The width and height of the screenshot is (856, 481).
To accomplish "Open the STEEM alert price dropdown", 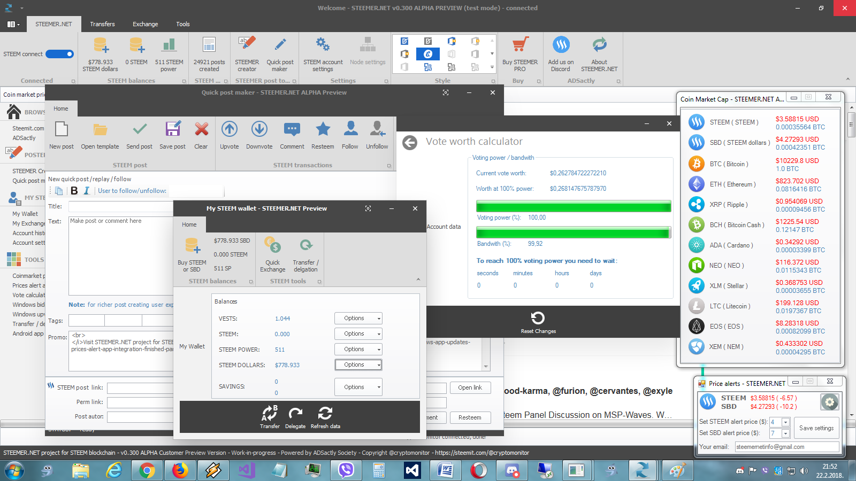I will pyautogui.click(x=785, y=422).
